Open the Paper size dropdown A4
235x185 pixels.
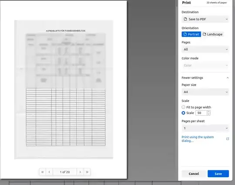205,92
